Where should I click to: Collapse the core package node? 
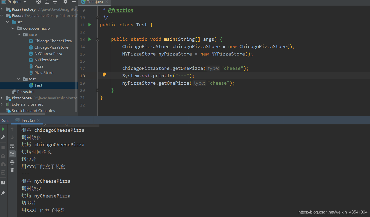click(19, 35)
